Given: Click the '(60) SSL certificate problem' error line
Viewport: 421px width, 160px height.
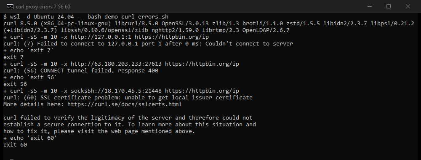Looking at the screenshot, I should click(x=128, y=97).
